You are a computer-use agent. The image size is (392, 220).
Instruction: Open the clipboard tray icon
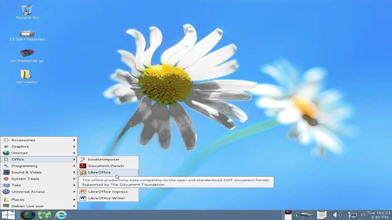point(322,215)
